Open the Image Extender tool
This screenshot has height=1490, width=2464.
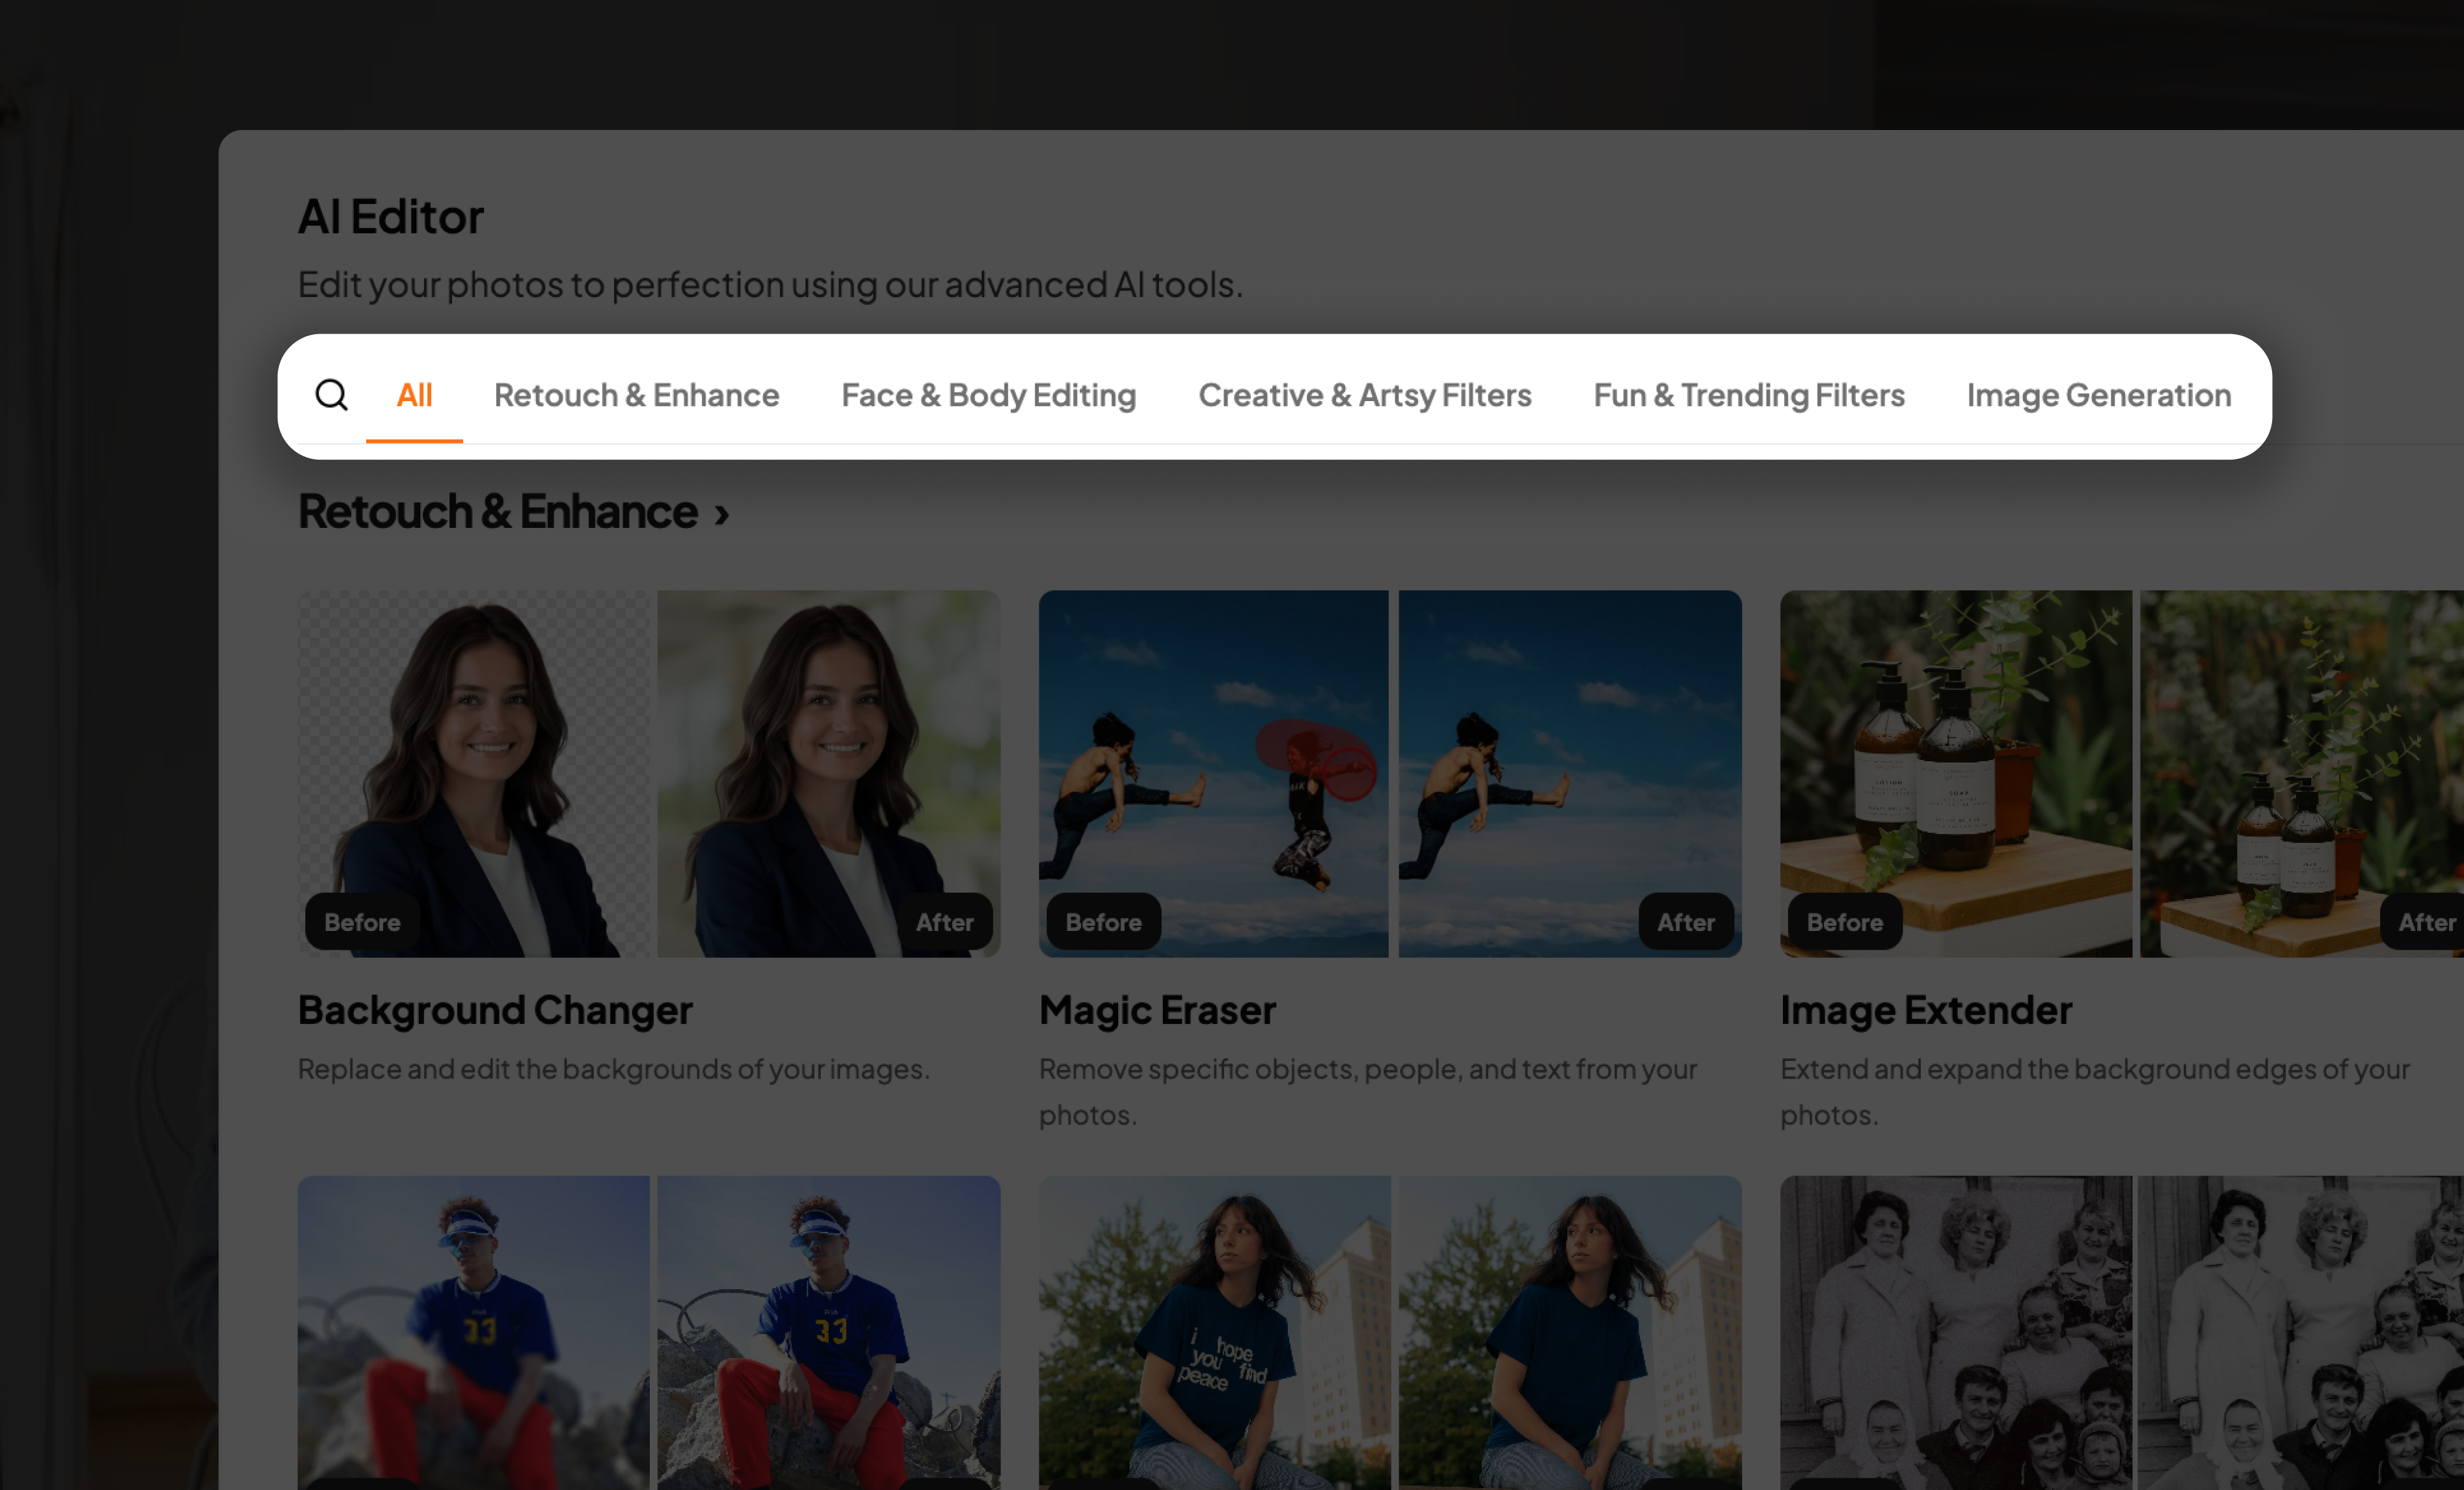coord(1925,1010)
